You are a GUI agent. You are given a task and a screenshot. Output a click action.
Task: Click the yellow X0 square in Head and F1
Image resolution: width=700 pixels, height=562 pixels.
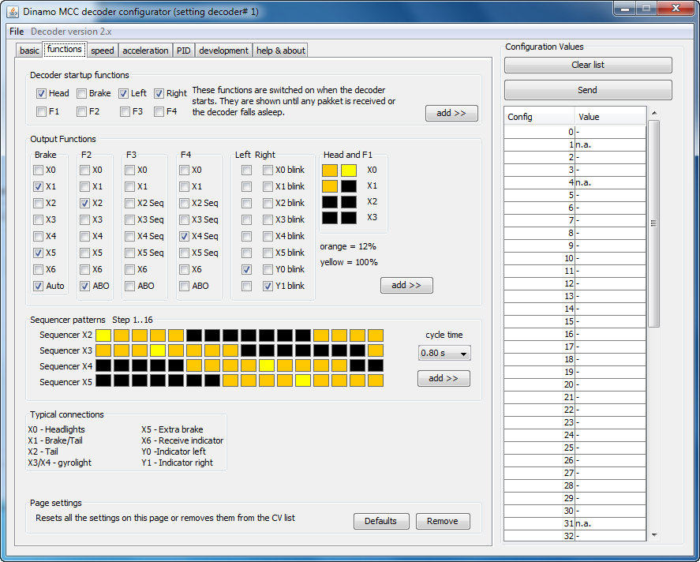pyautogui.click(x=348, y=170)
